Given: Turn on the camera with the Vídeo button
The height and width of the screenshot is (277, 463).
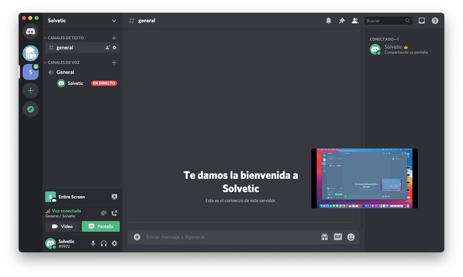Looking at the screenshot, I should pyautogui.click(x=62, y=226).
